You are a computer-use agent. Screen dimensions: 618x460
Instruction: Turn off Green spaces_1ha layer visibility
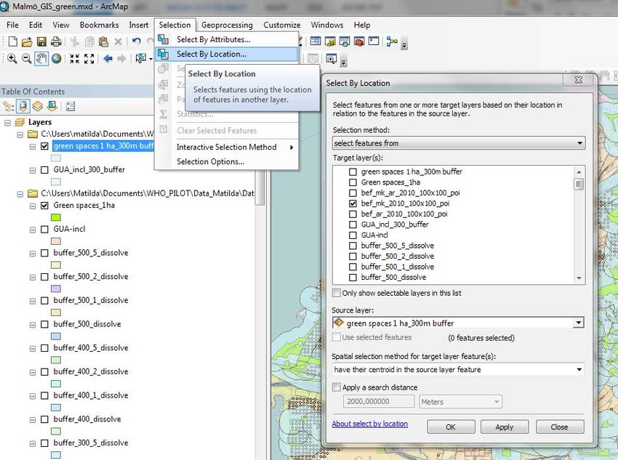click(x=44, y=205)
